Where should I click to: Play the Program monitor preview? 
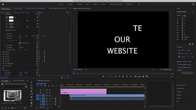coord(123,76)
